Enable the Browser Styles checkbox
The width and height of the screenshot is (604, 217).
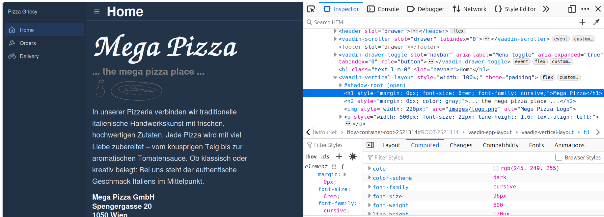point(559,157)
